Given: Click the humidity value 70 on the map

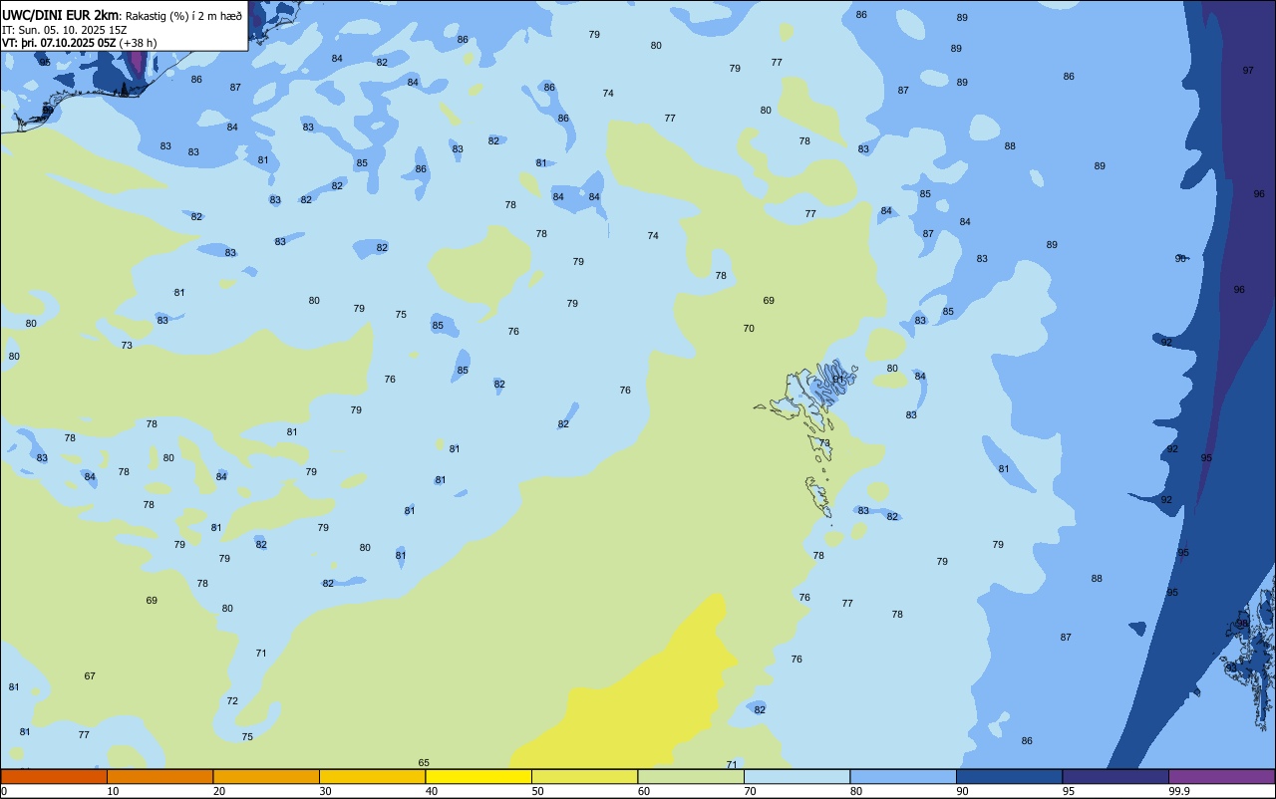Looking at the screenshot, I should click(749, 329).
